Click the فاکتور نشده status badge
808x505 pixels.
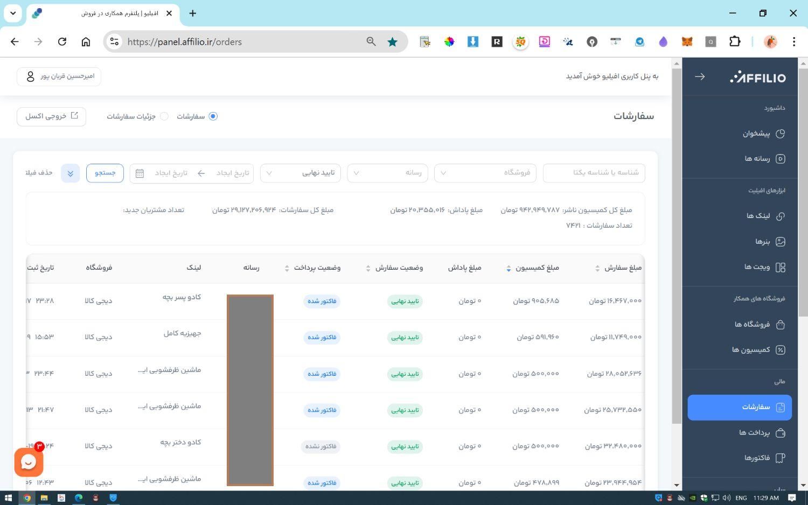pyautogui.click(x=321, y=446)
